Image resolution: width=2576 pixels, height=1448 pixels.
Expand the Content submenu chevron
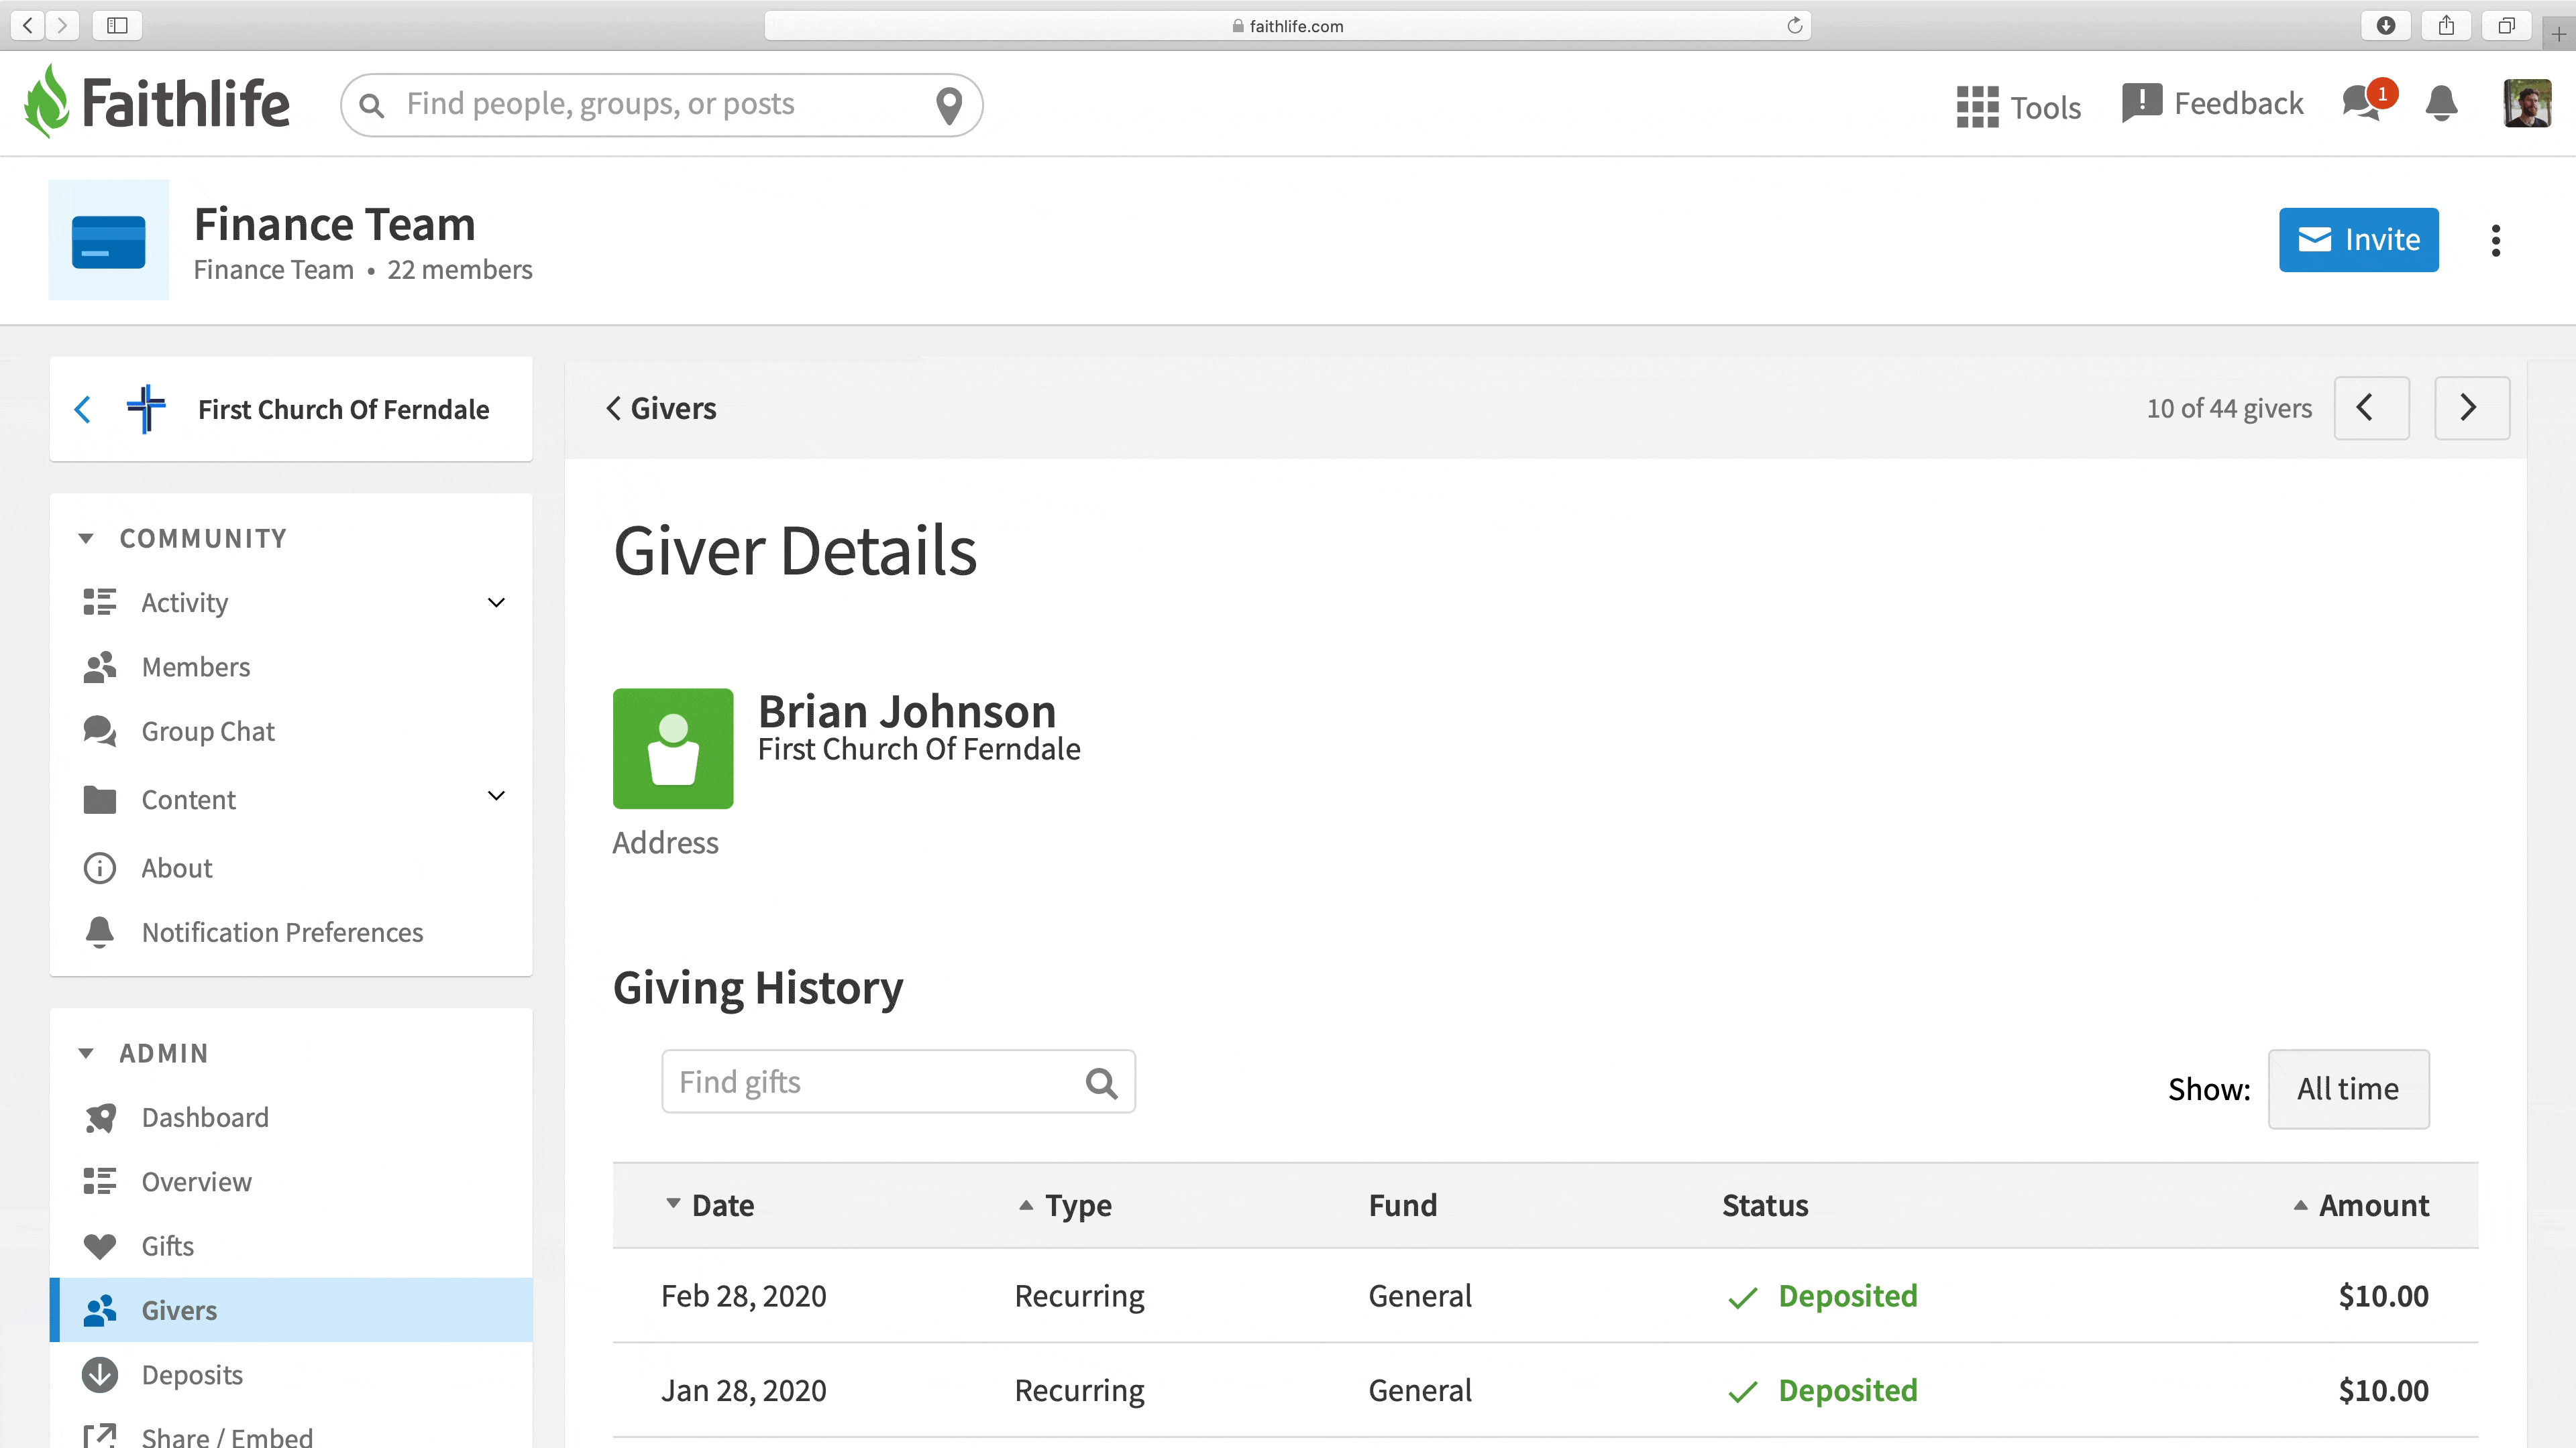pyautogui.click(x=496, y=796)
